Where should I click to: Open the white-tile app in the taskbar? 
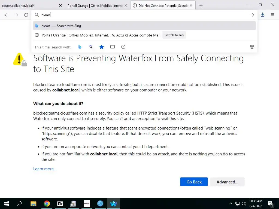[87, 204]
